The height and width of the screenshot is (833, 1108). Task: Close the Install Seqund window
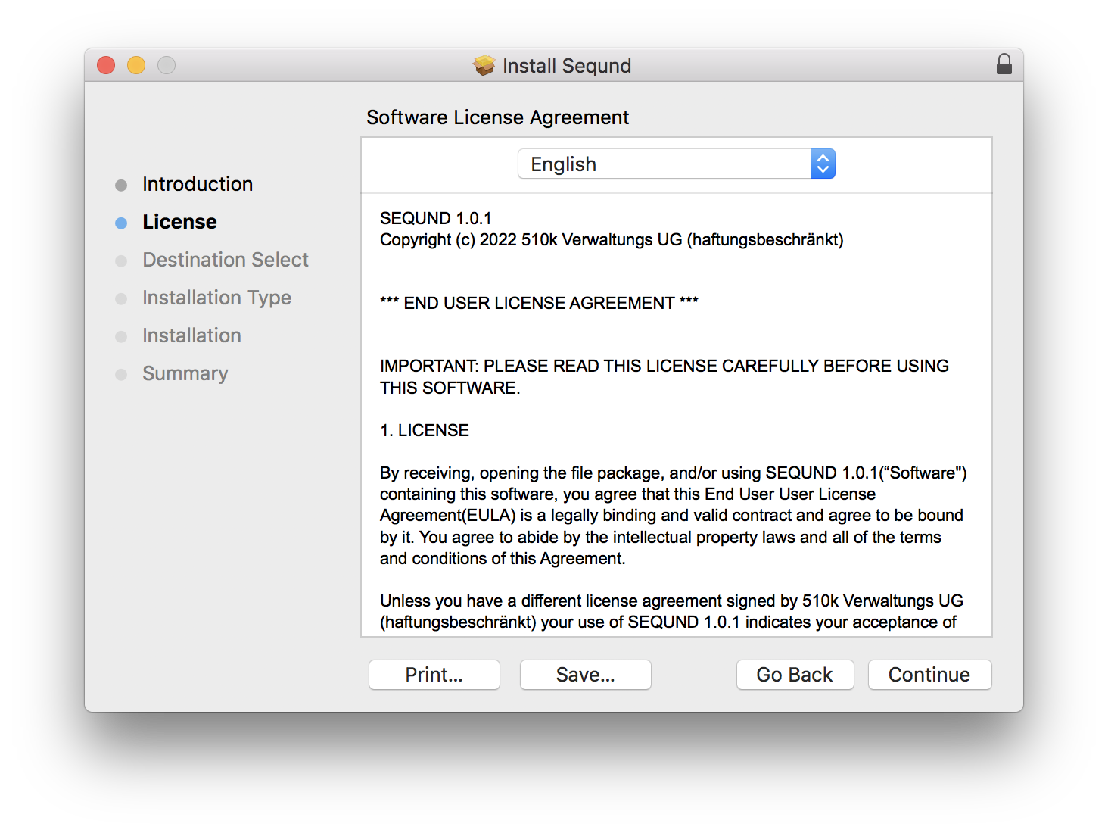tap(106, 66)
